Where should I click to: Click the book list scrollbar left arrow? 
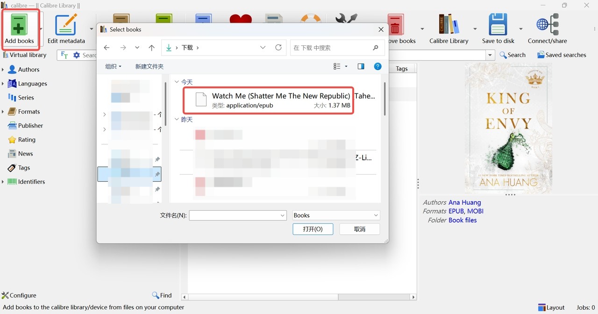(x=185, y=297)
